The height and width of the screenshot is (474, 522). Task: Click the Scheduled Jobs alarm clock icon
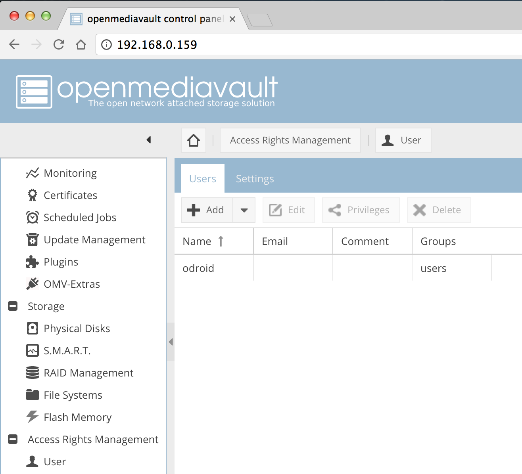(x=33, y=218)
